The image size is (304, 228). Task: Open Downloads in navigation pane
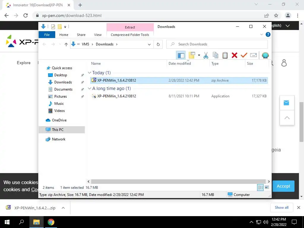63,82
